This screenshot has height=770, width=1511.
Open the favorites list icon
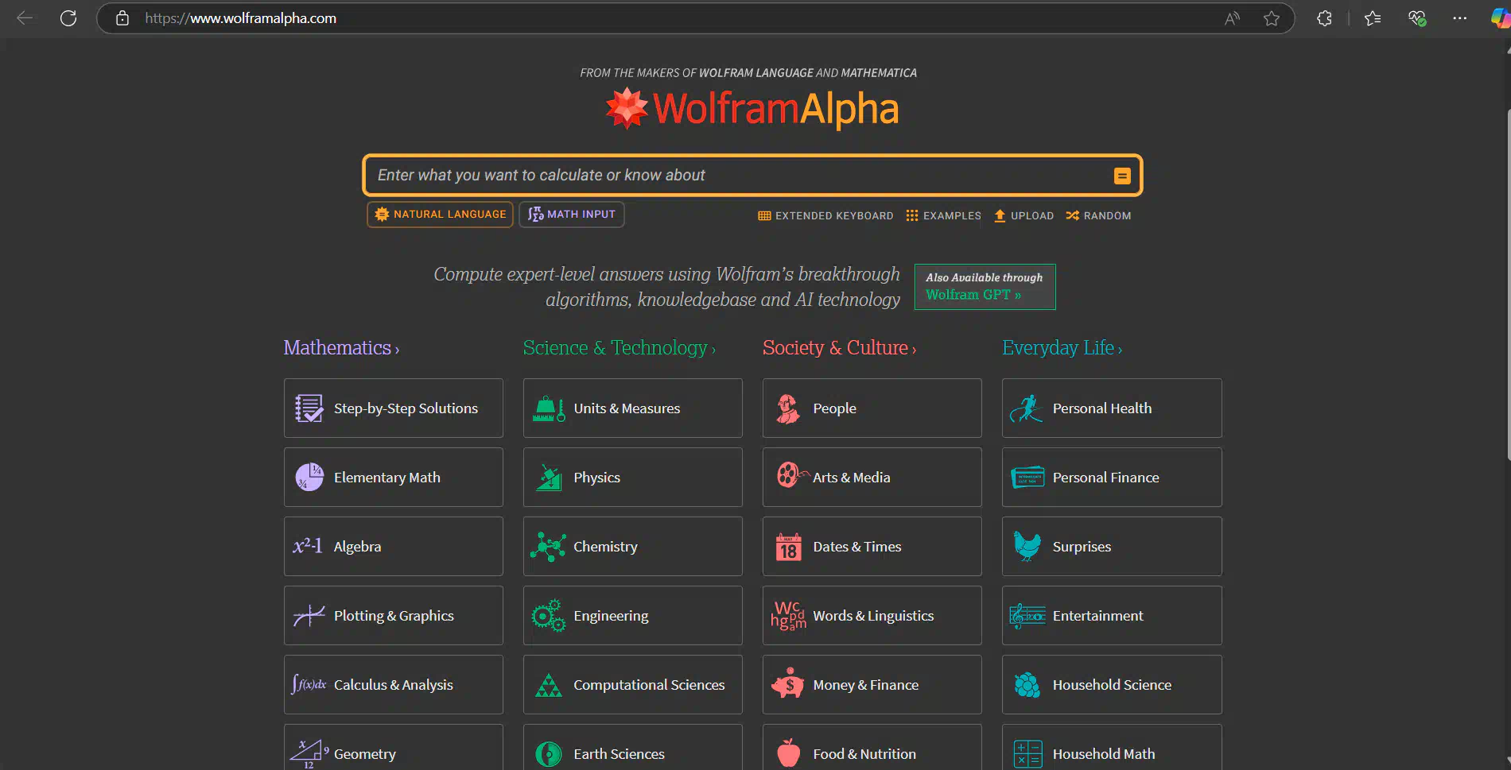click(x=1373, y=18)
